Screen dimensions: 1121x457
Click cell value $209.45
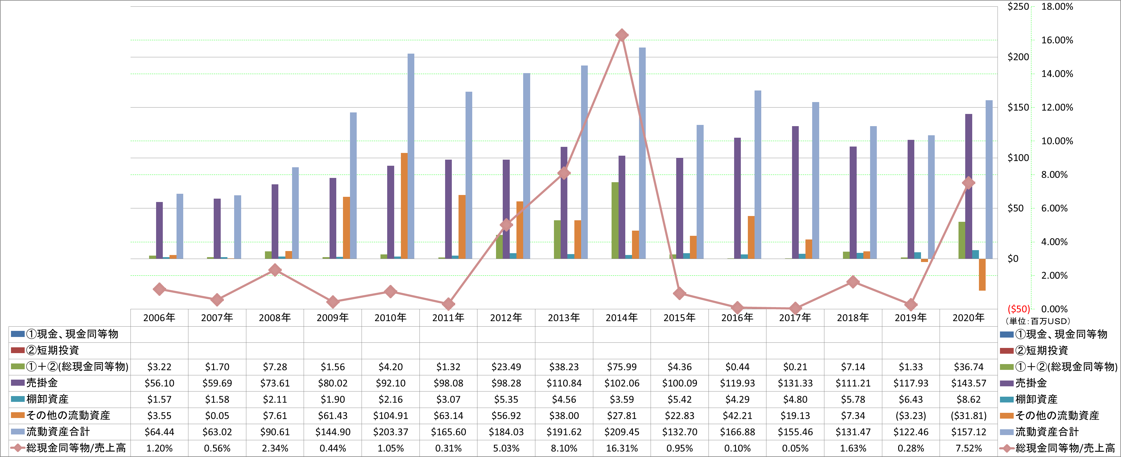click(621, 432)
